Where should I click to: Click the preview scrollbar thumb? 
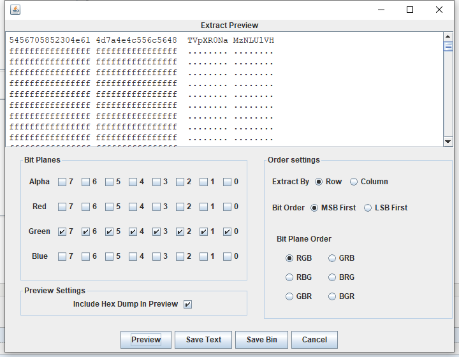tap(448, 47)
